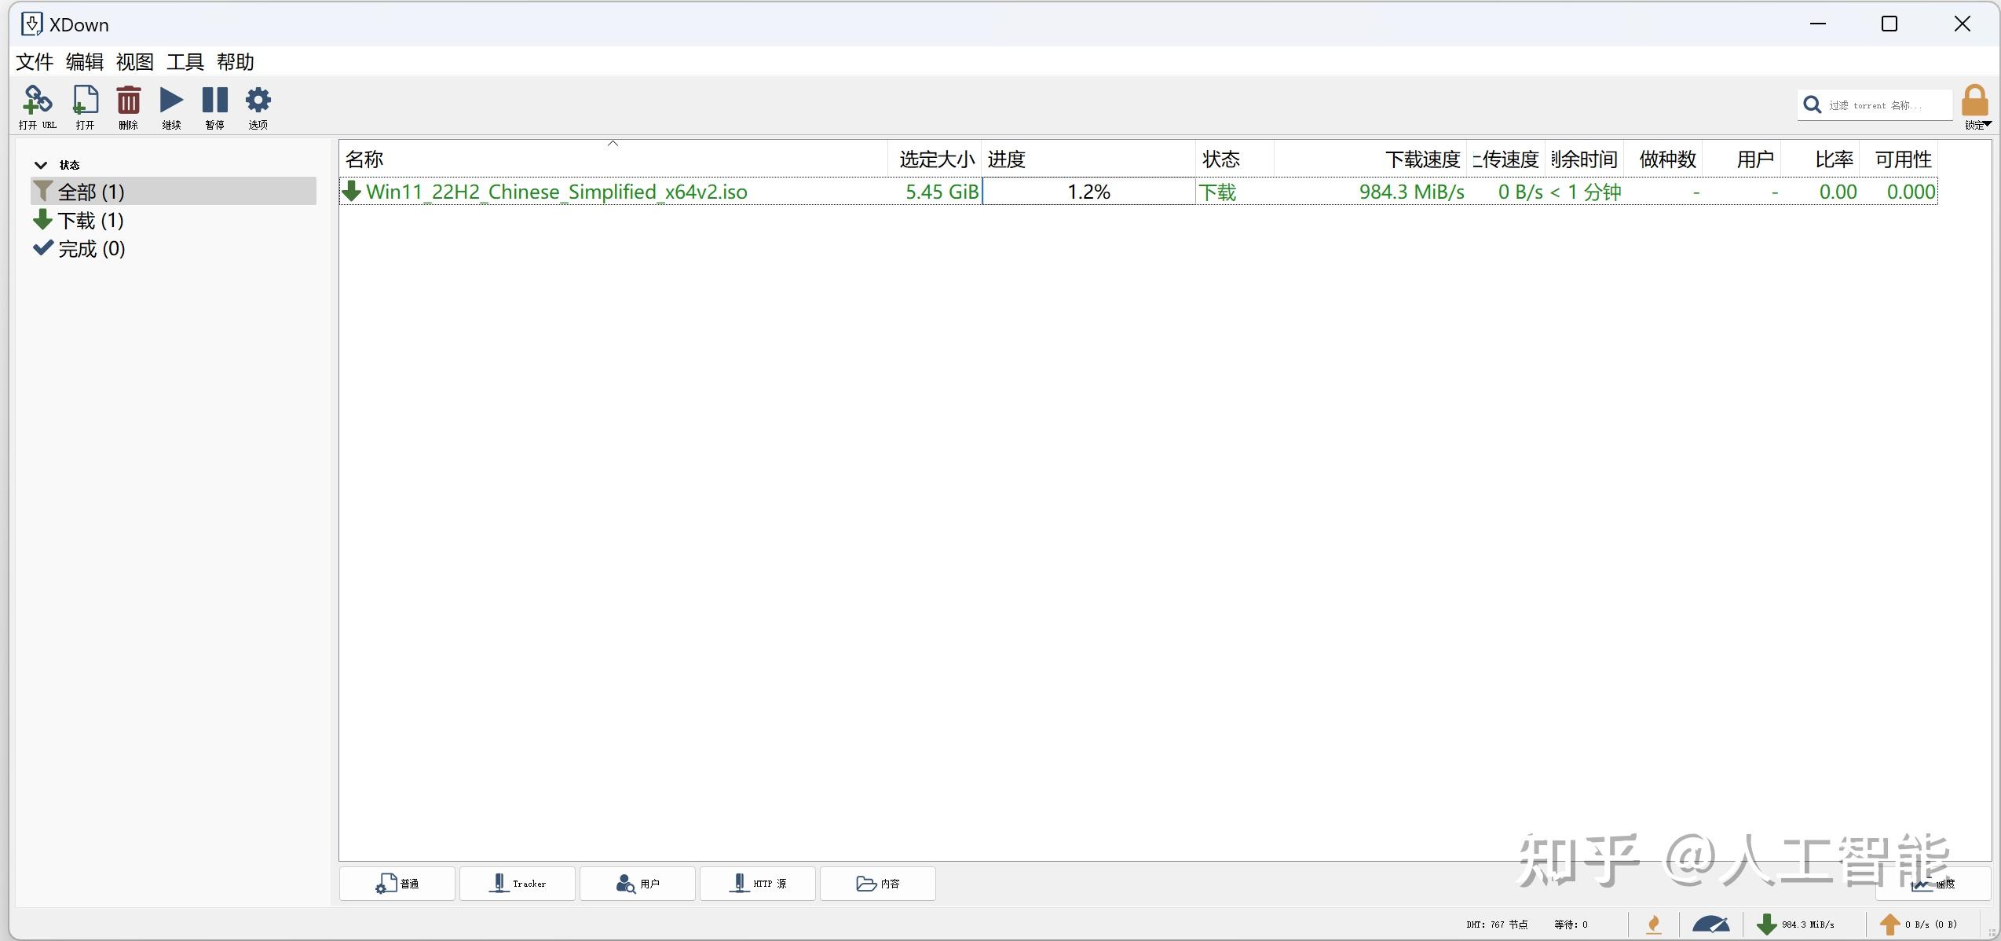2001x941 pixels.
Task: Click the orange upload speed status arrow
Action: coord(1889,925)
